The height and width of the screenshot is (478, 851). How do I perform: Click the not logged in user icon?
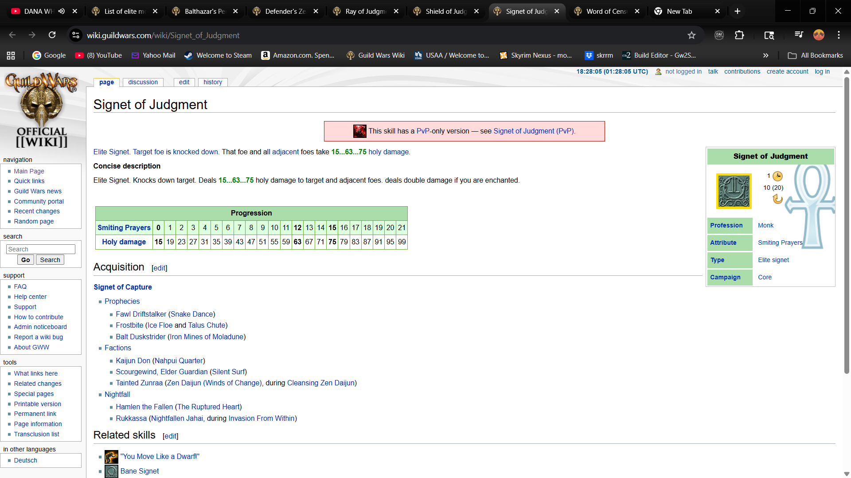click(x=658, y=72)
